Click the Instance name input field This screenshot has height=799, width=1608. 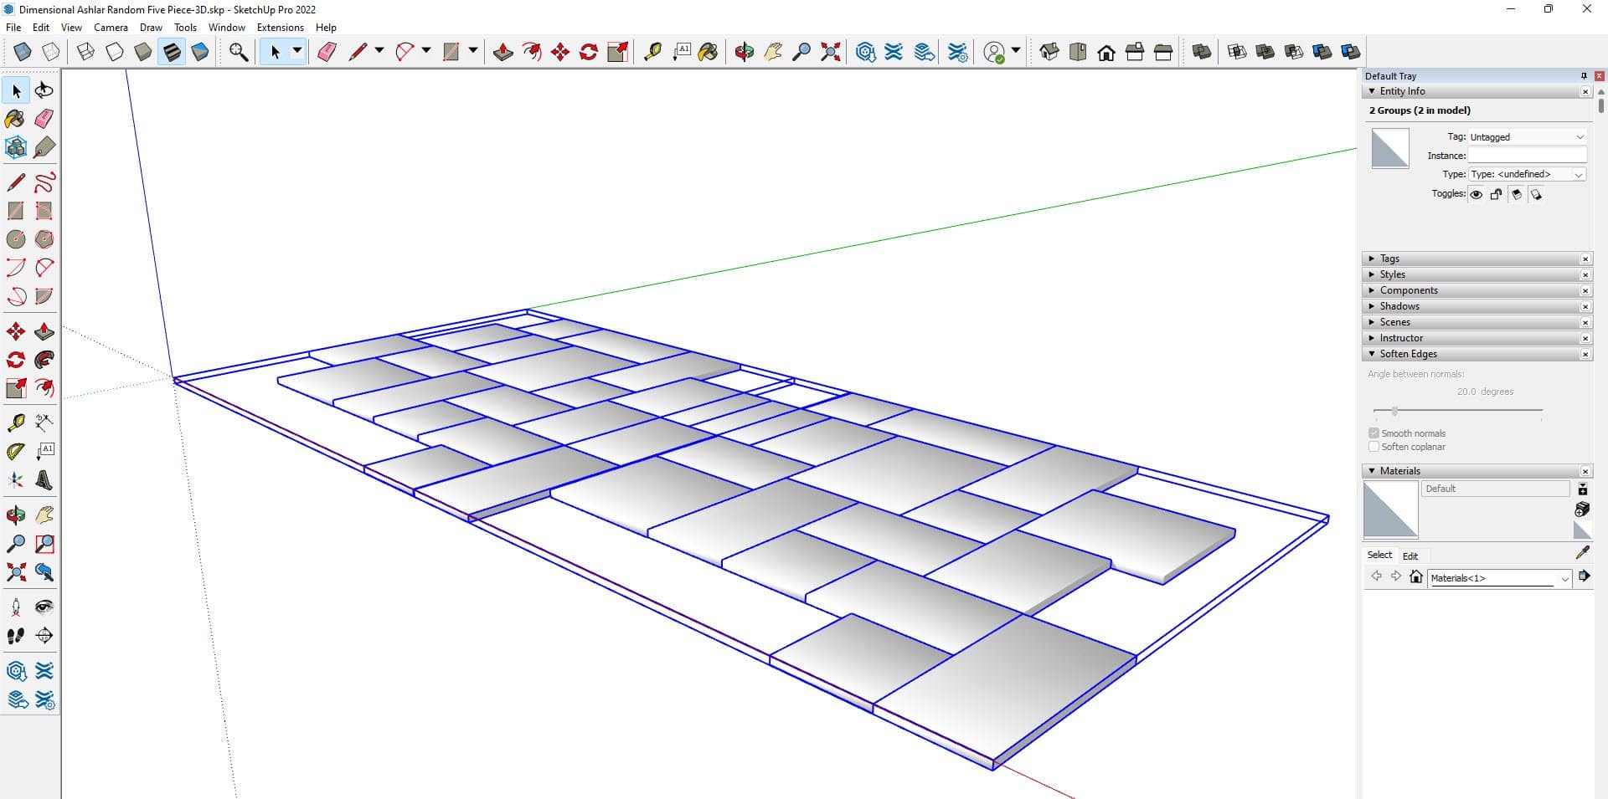[1527, 156]
